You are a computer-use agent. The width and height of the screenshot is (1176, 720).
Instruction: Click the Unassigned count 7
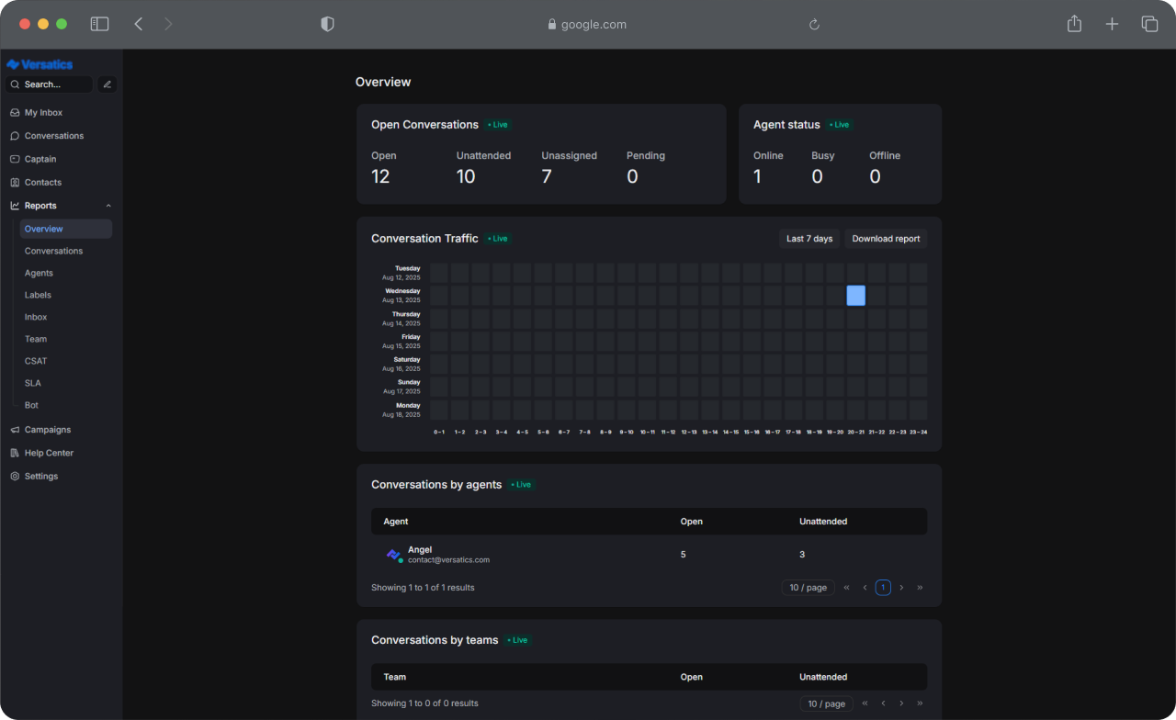(x=547, y=176)
